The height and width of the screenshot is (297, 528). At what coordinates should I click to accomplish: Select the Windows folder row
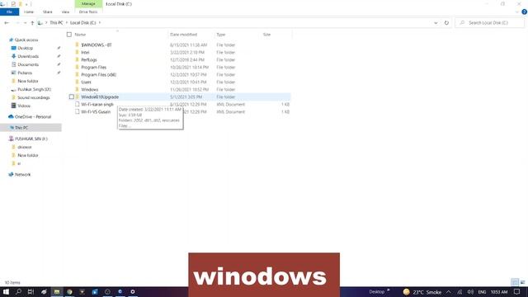pyautogui.click(x=178, y=90)
